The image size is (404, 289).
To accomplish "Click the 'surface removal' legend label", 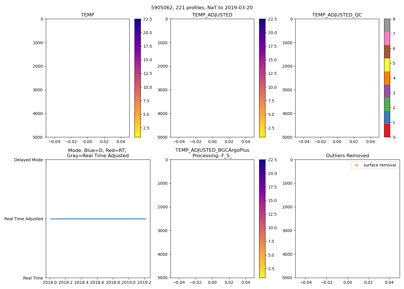I will click(379, 165).
